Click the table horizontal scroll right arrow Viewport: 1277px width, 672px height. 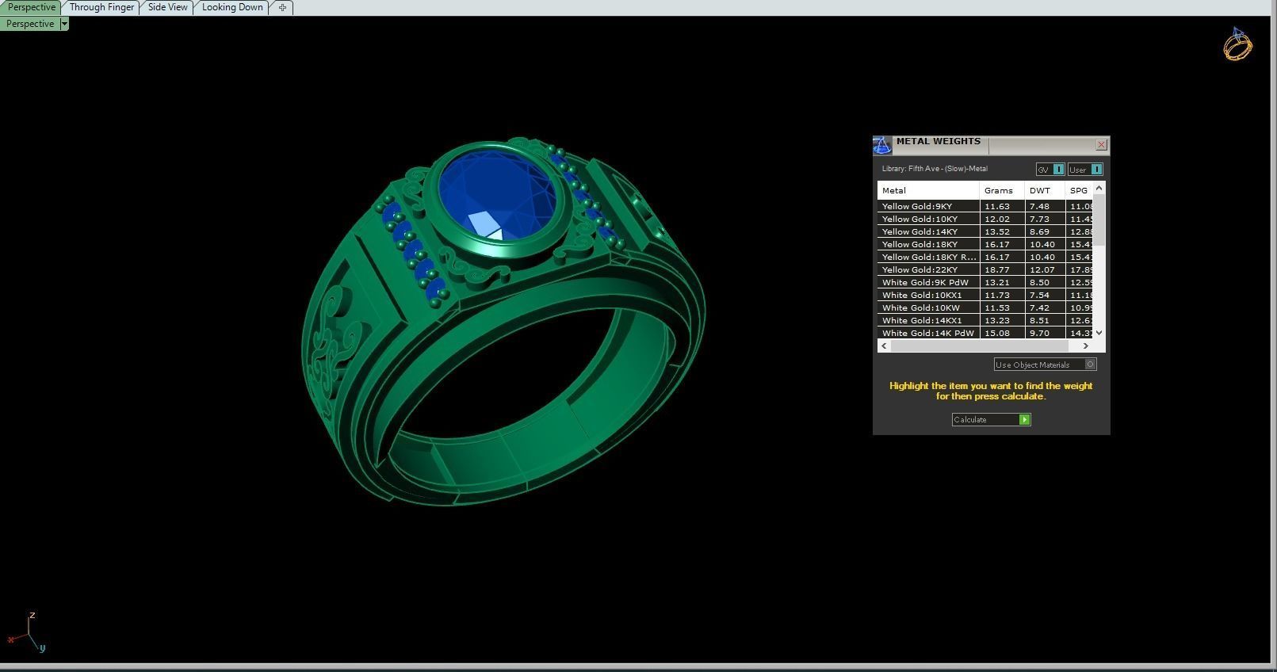coord(1085,346)
